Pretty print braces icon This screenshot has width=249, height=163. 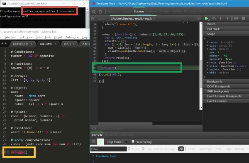(x=94, y=128)
